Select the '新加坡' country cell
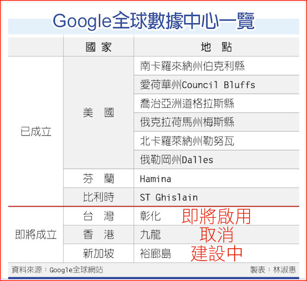The image size is (307, 281). pos(99,253)
